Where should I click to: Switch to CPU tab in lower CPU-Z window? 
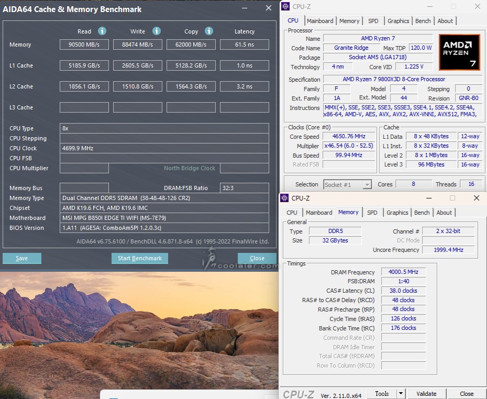(x=292, y=213)
